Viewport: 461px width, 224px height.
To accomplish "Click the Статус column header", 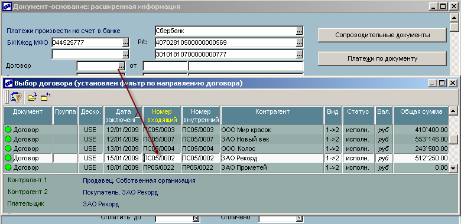I will (x=358, y=116).
